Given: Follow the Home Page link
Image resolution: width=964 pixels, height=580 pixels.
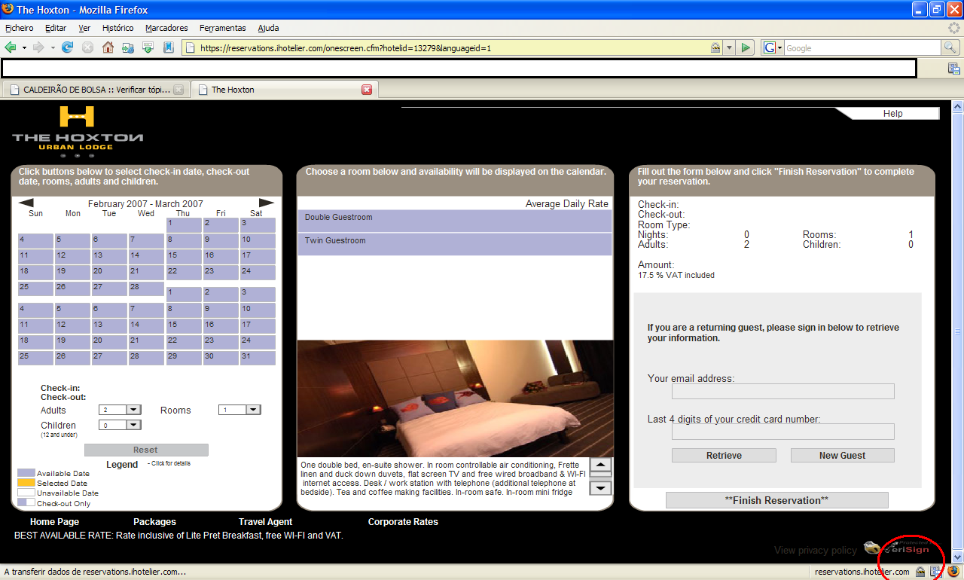Looking at the screenshot, I should tap(54, 522).
